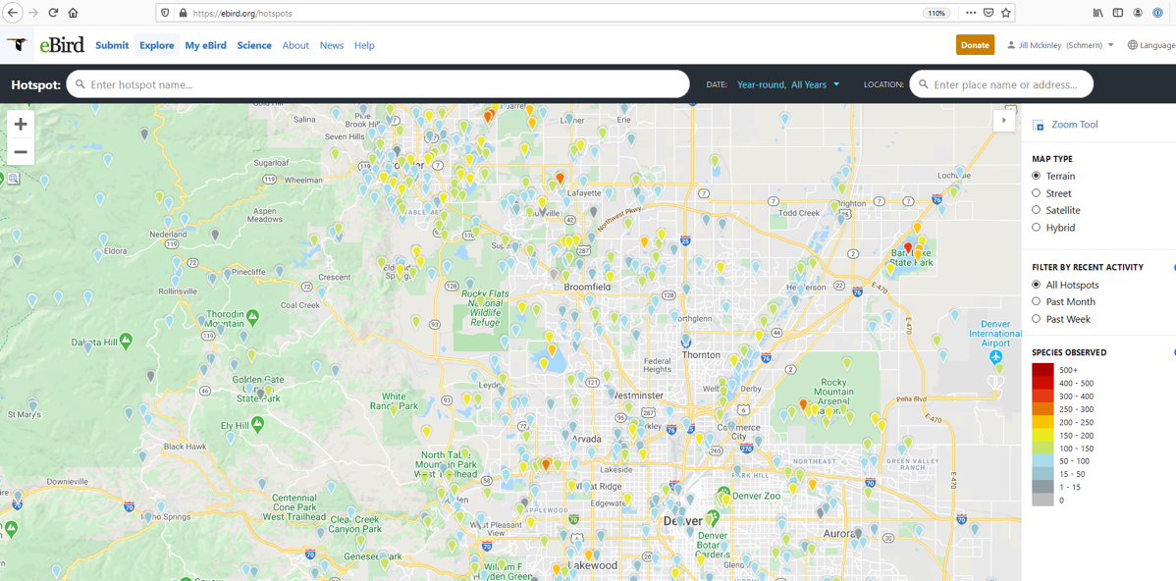Click the 200 - 250 orange-yellow legend swatch
Viewport: 1176px width, 581px height.
(x=1042, y=422)
